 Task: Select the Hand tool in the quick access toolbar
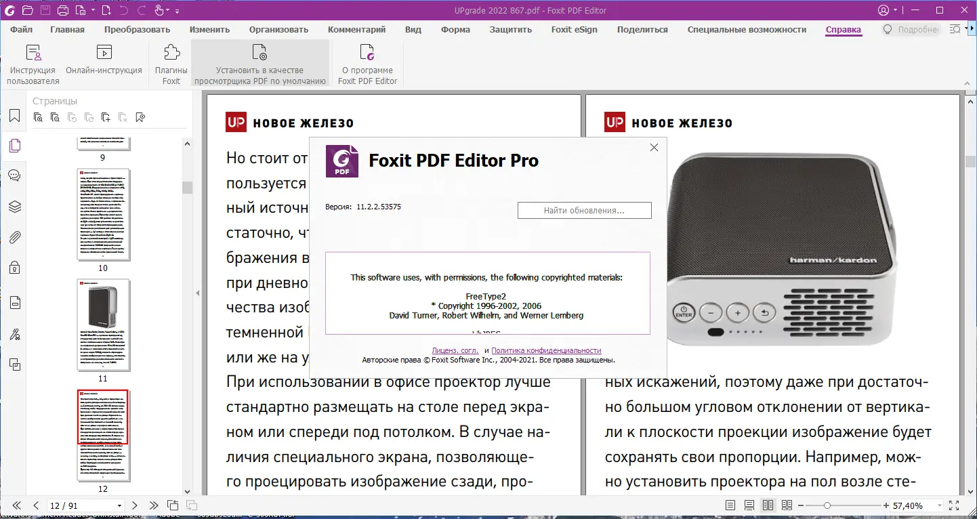click(x=159, y=10)
